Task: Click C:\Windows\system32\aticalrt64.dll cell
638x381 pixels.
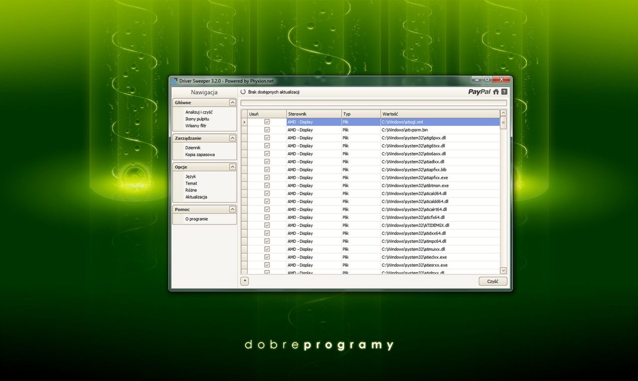Action: 440,209
